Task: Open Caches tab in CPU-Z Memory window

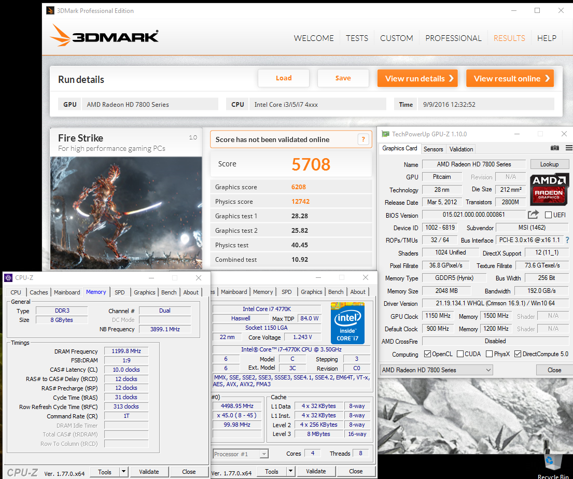Action: pos(39,292)
